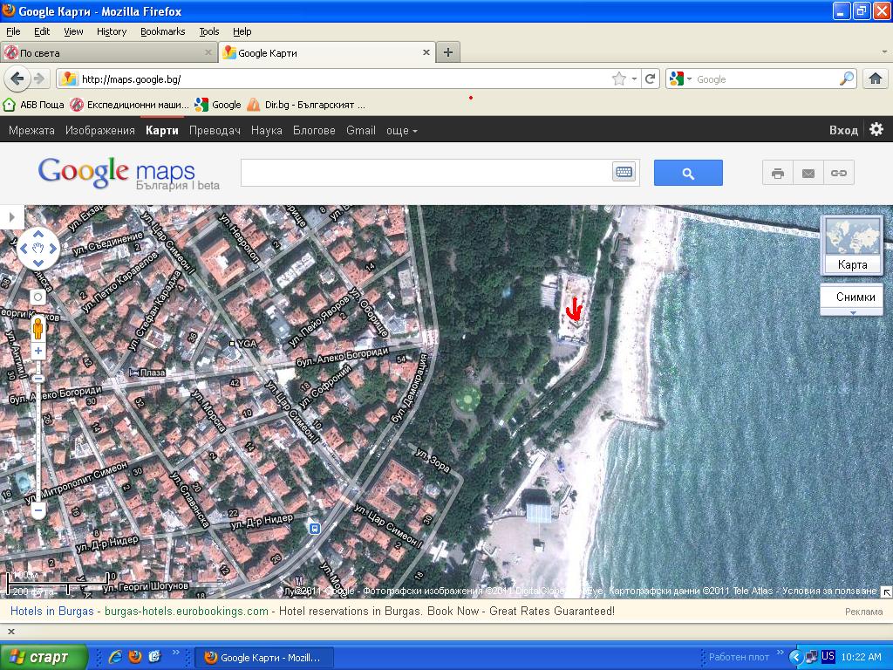Click the zoom out minus button
This screenshot has width=893, height=670.
pos(38,510)
